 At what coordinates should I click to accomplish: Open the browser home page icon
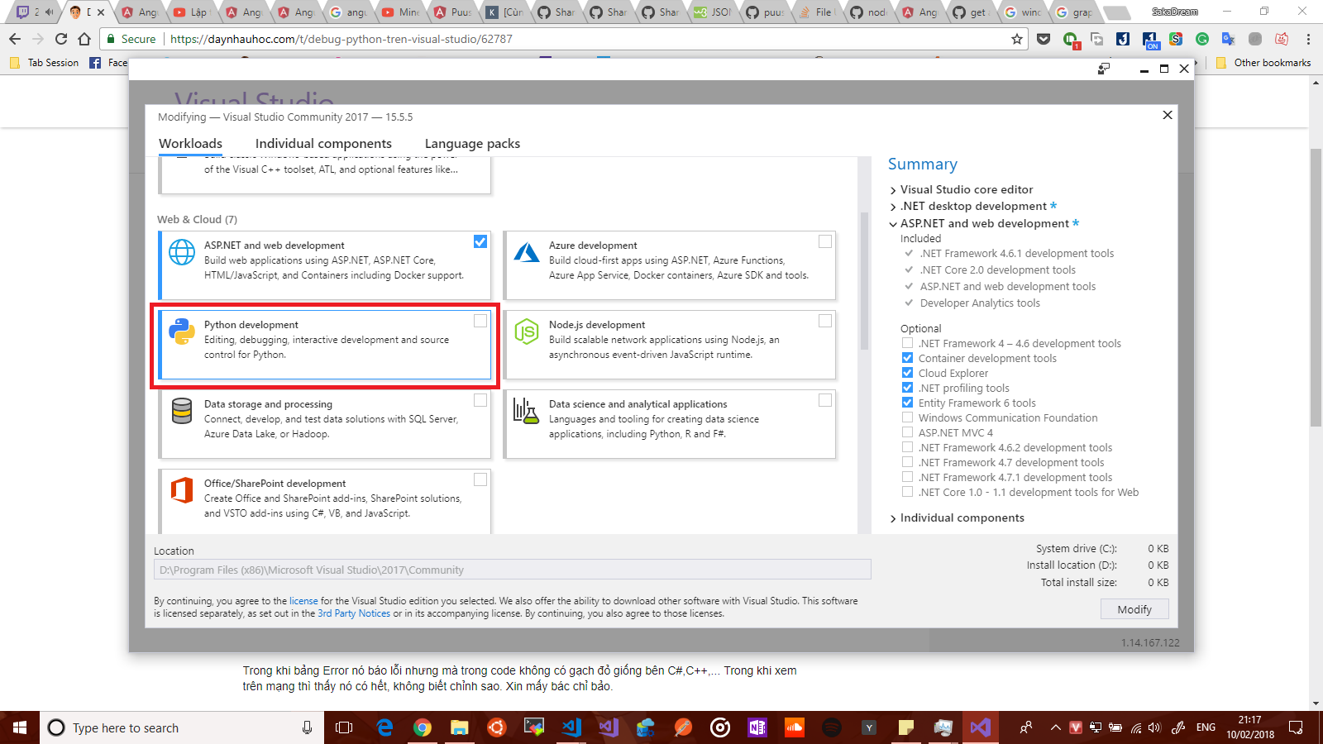[84, 39]
